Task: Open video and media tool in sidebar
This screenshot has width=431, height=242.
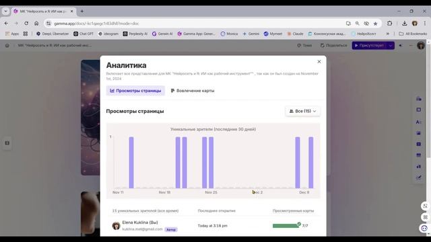Action: (419, 144)
